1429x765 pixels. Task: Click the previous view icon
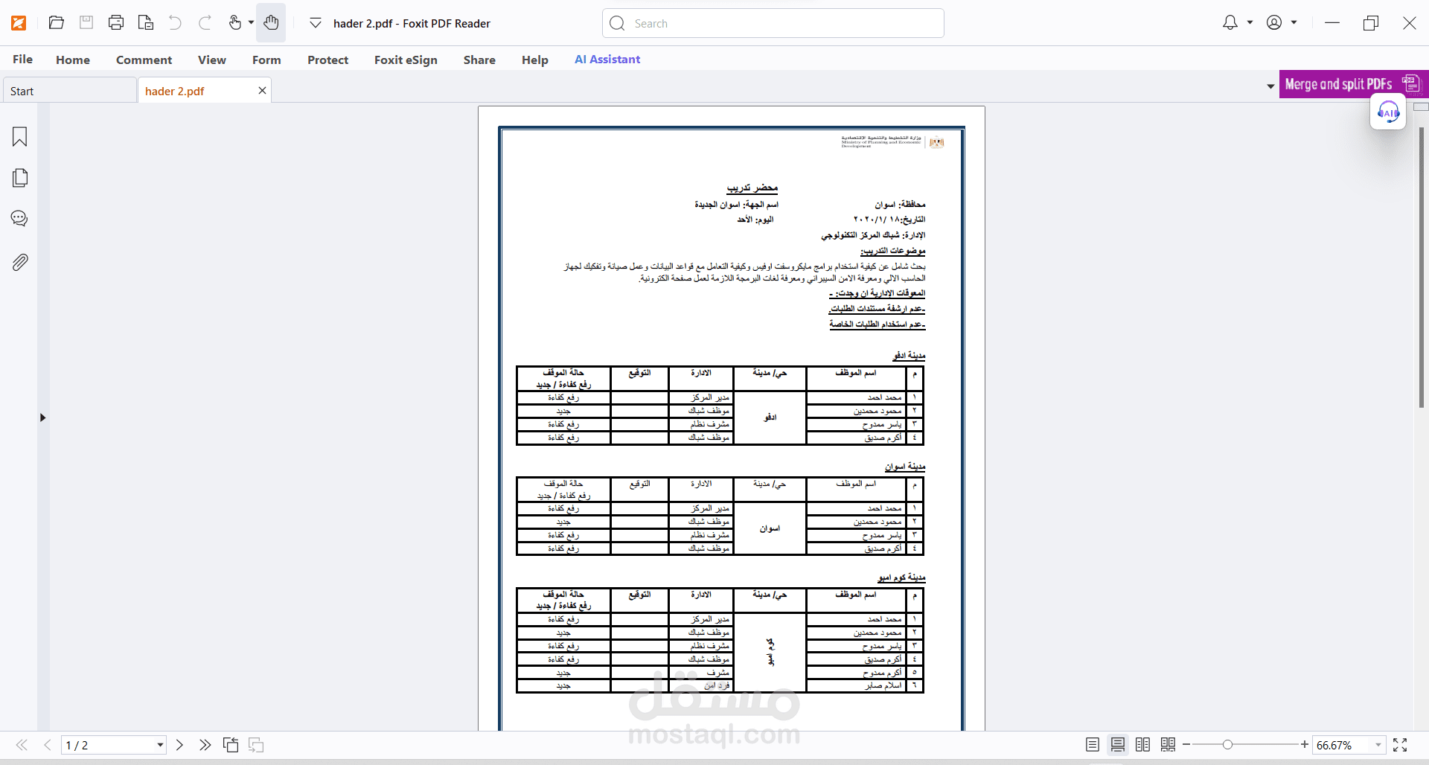231,745
